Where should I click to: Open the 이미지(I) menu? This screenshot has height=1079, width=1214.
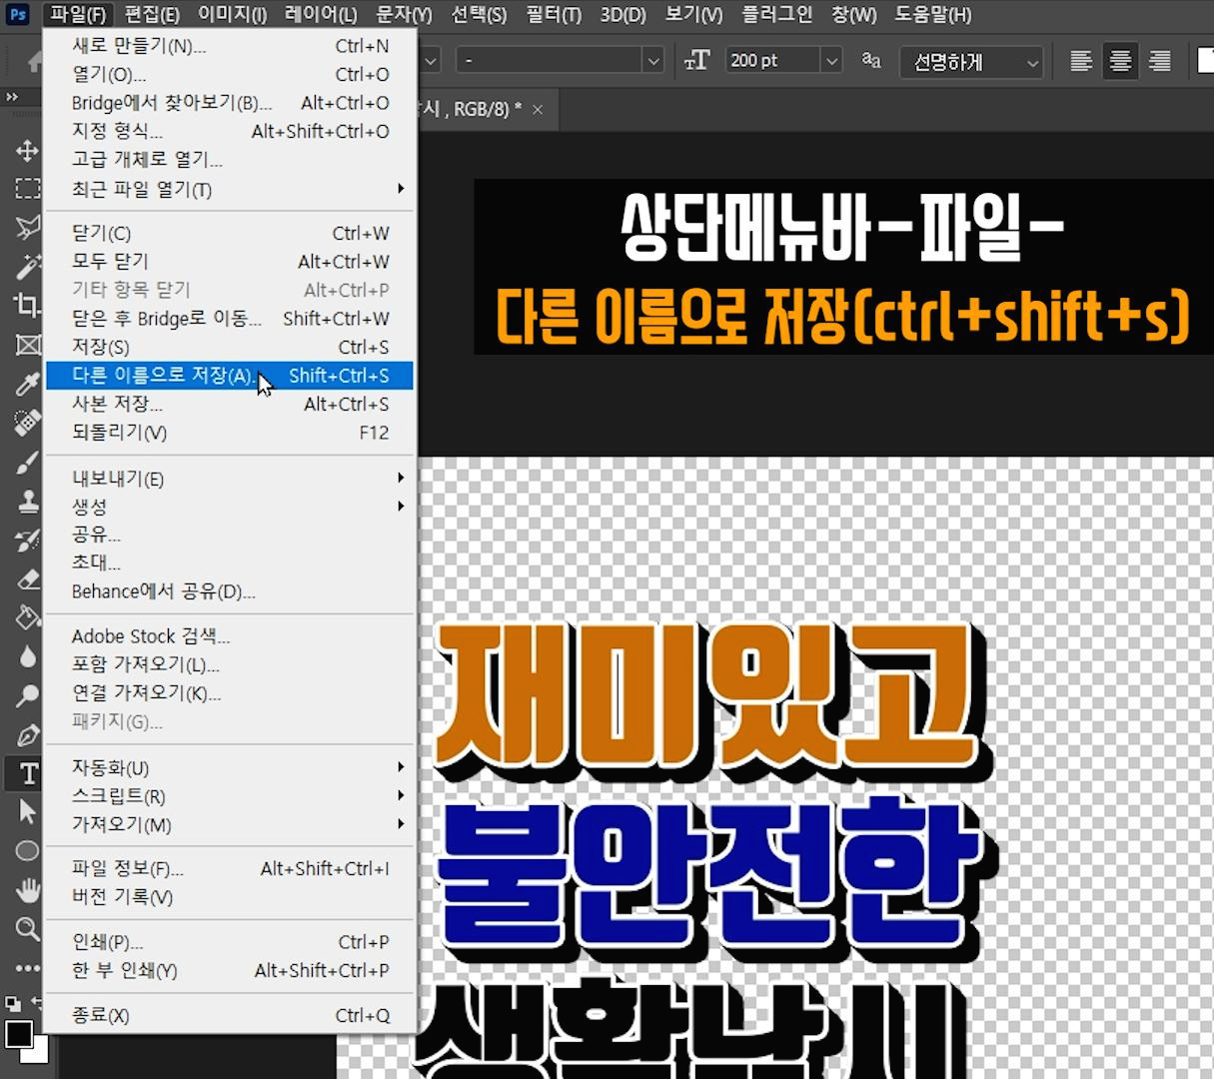coord(232,15)
